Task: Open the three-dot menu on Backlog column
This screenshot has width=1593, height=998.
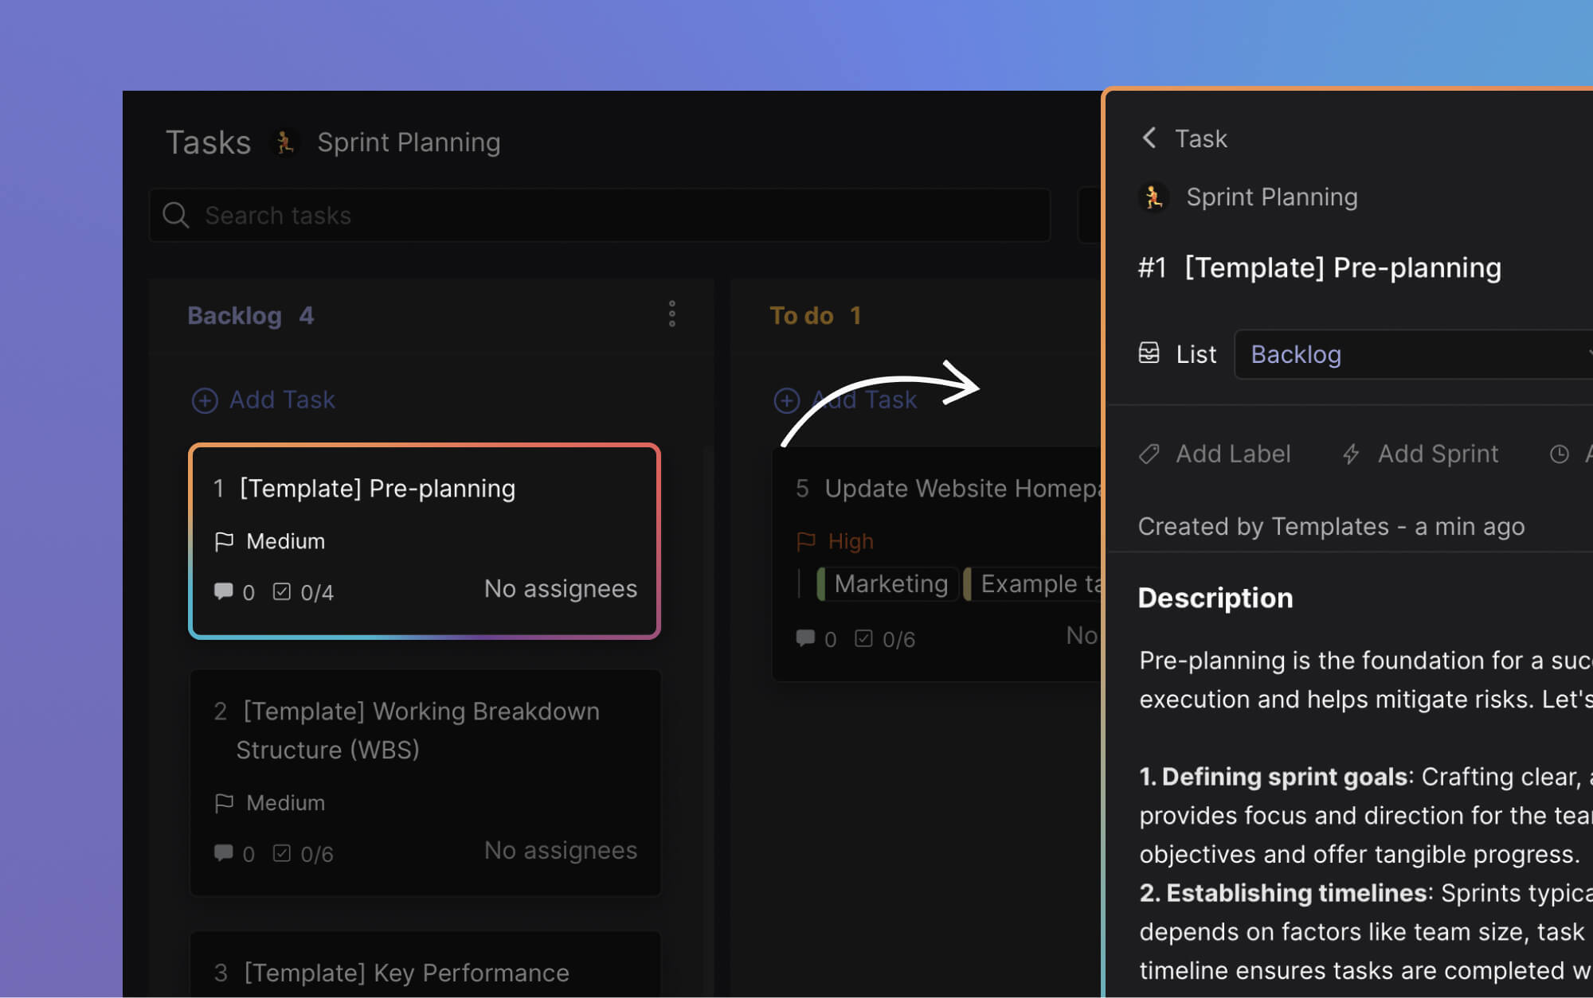Action: point(672,314)
